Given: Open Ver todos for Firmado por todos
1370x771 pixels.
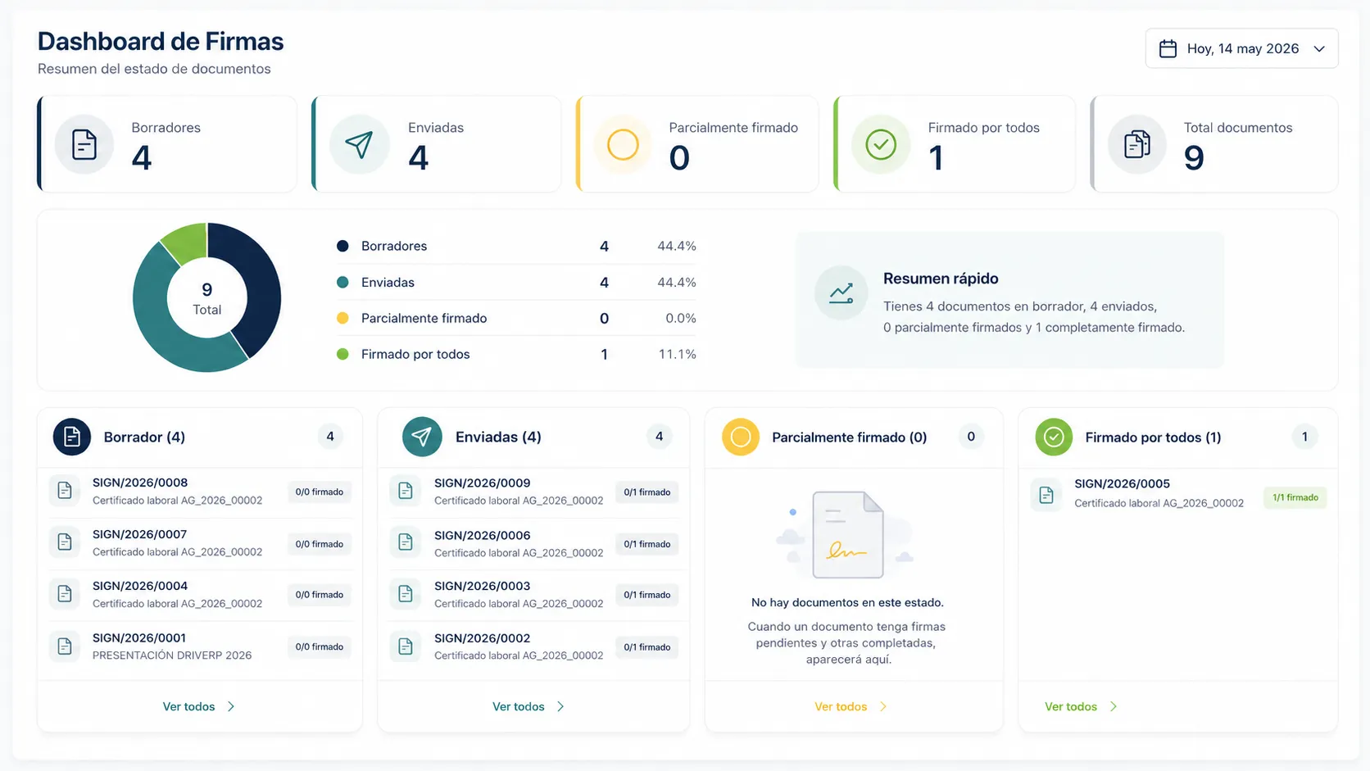Looking at the screenshot, I should [x=1081, y=706].
